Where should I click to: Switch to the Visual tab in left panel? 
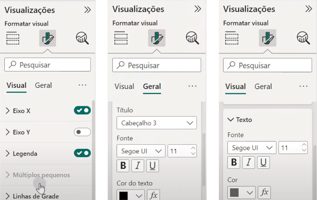[x=16, y=85]
